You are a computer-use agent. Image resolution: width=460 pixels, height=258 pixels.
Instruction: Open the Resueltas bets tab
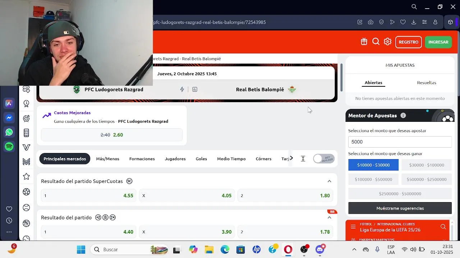pyautogui.click(x=427, y=82)
